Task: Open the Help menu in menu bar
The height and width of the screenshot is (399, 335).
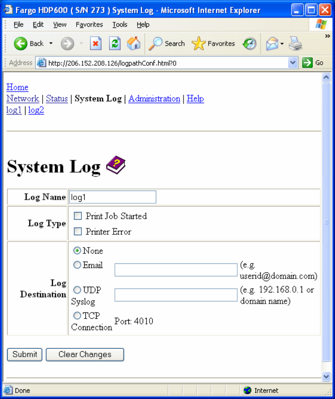Action: tap(143, 24)
